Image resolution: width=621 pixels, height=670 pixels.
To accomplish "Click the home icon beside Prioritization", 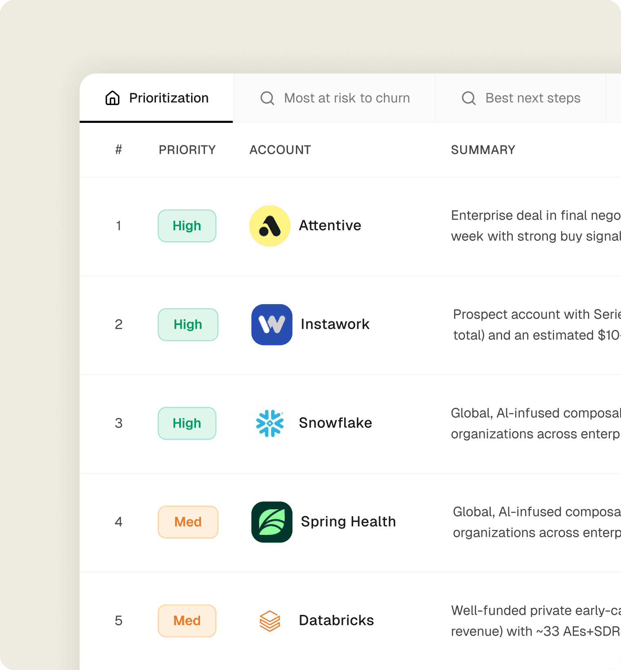I will (x=112, y=98).
